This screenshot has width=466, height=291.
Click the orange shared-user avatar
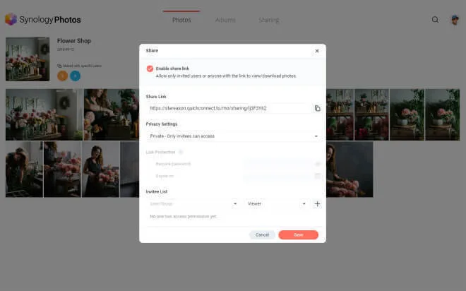(x=62, y=76)
